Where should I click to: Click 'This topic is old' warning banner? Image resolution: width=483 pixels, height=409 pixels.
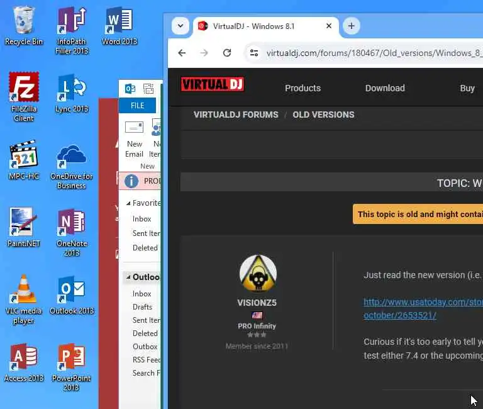(418, 214)
